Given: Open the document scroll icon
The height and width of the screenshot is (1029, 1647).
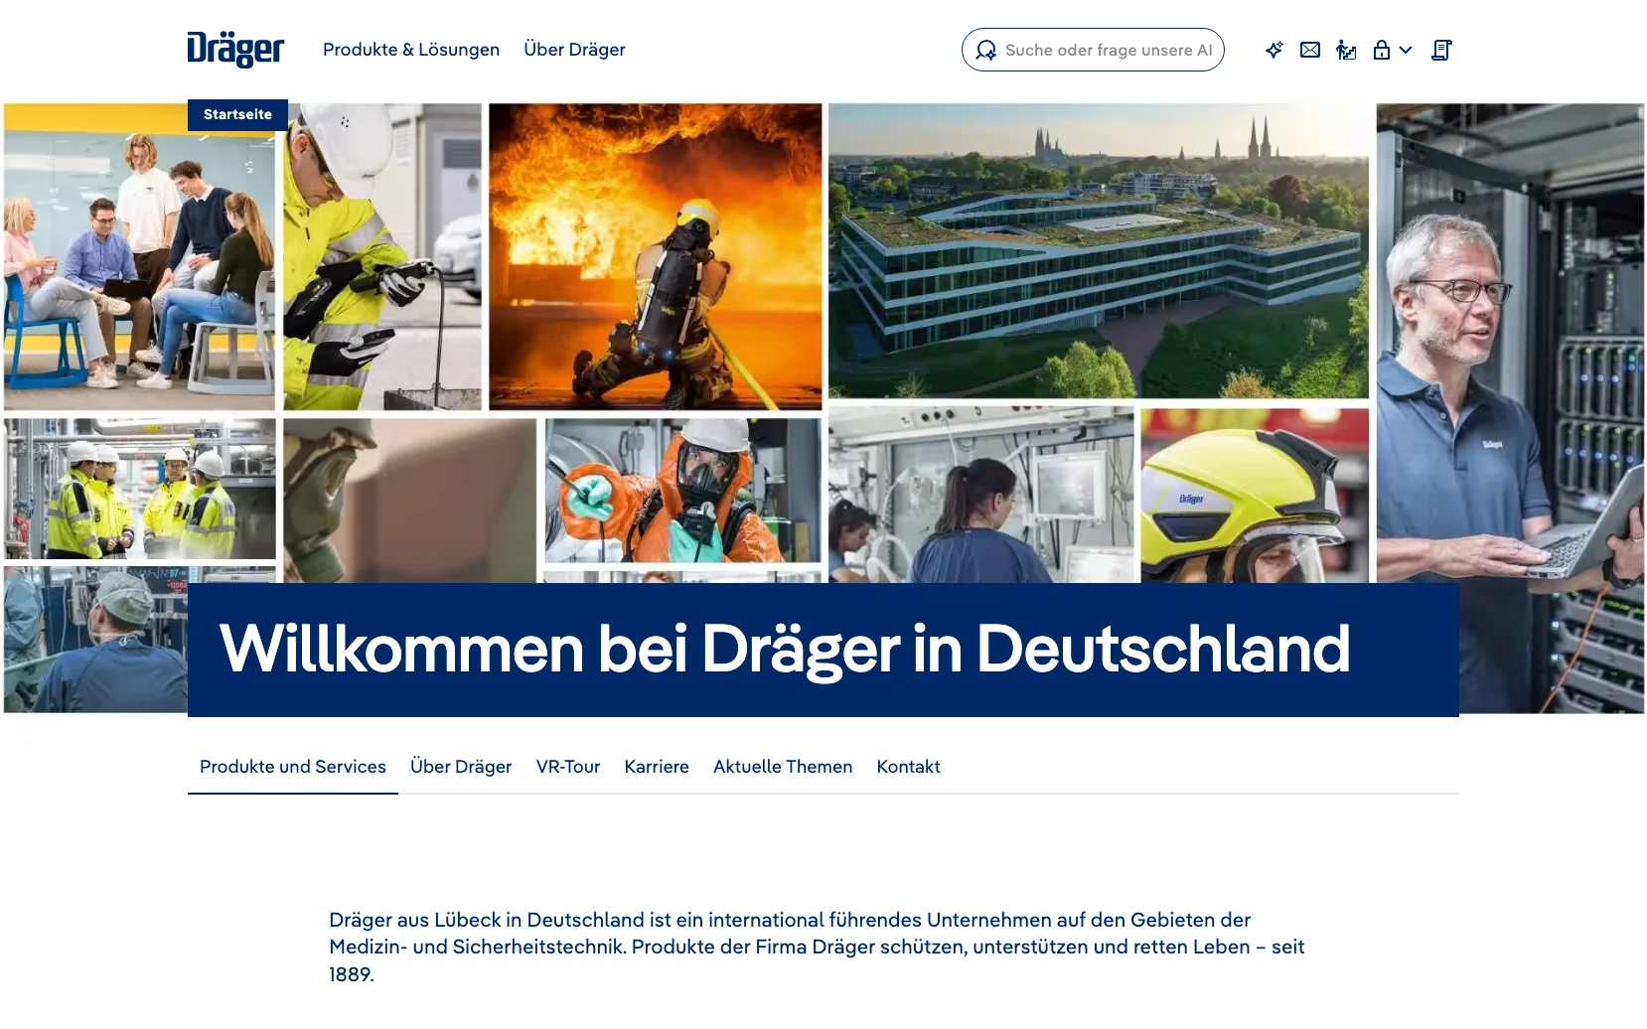Looking at the screenshot, I should pyautogui.click(x=1441, y=50).
